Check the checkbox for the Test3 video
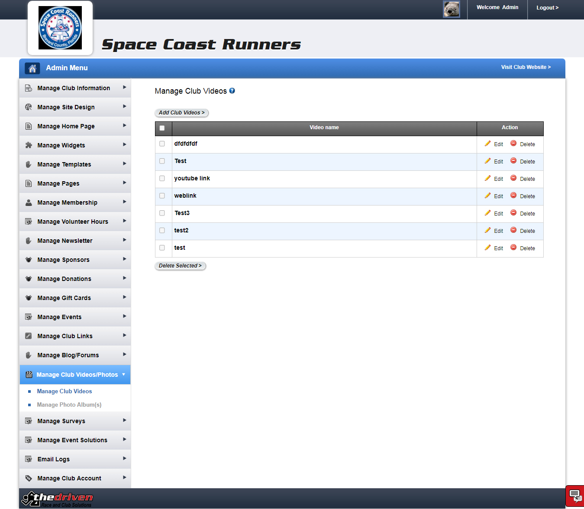This screenshot has height=509, width=584. click(x=162, y=213)
